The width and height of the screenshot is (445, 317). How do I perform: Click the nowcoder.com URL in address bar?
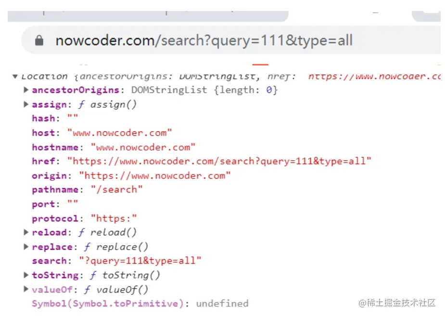(204, 40)
